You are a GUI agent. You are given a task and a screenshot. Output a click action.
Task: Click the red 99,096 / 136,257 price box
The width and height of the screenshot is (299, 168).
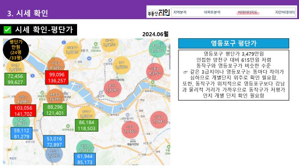point(57,77)
